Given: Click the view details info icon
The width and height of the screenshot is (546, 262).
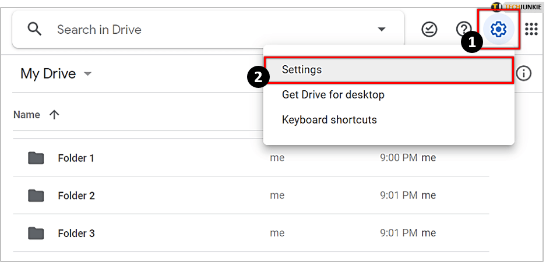Looking at the screenshot, I should click(x=524, y=73).
